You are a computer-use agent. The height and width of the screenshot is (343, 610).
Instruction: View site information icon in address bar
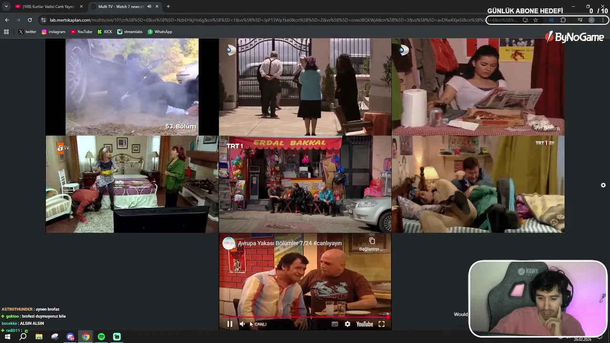[x=43, y=20]
